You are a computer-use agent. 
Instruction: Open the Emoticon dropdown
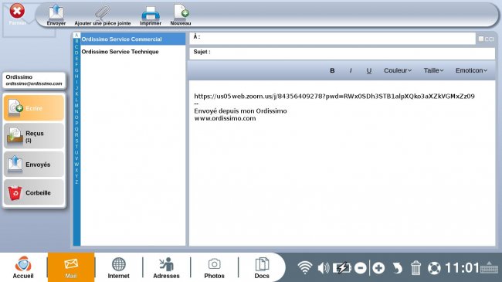pyautogui.click(x=471, y=70)
